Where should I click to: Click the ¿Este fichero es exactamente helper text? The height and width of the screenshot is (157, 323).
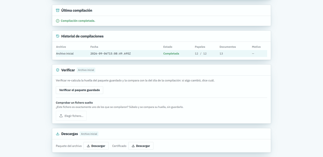coord(120,107)
